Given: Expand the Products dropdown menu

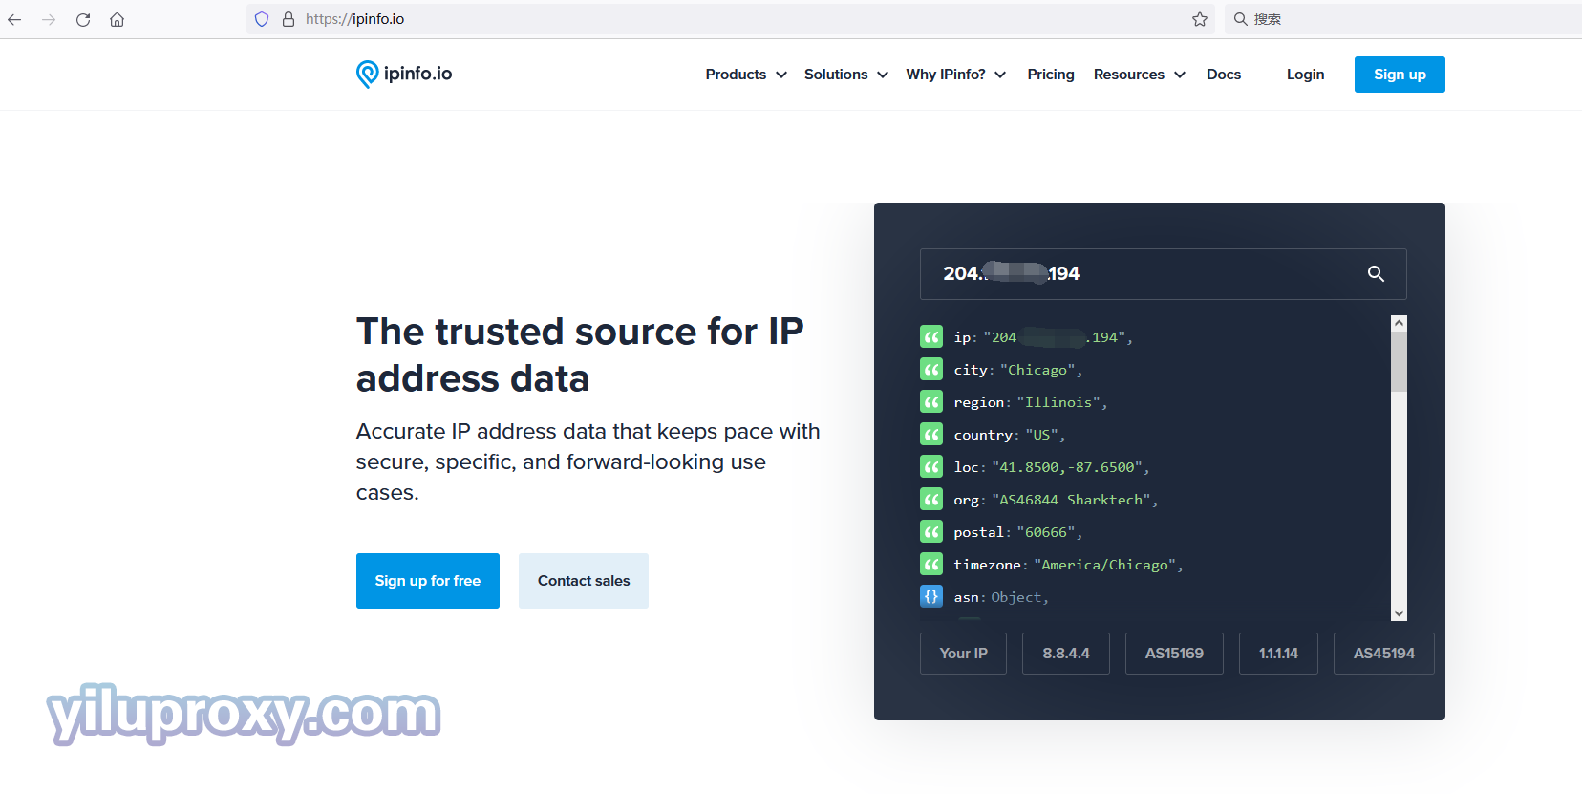Looking at the screenshot, I should click(x=746, y=75).
